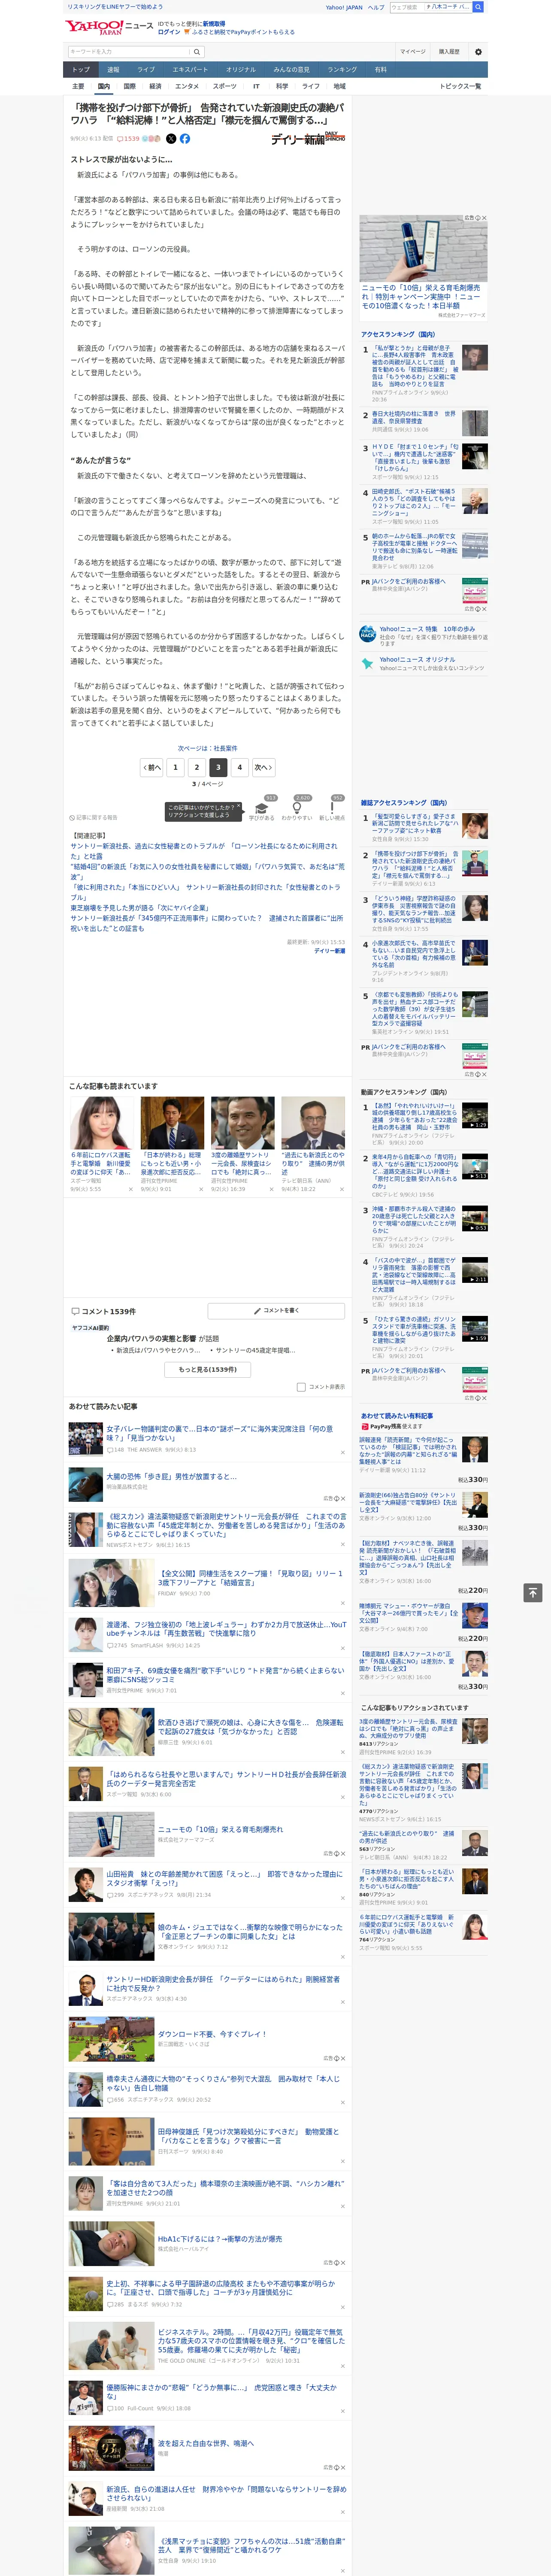Tick the コメント非表示 checkbox

tap(301, 1387)
